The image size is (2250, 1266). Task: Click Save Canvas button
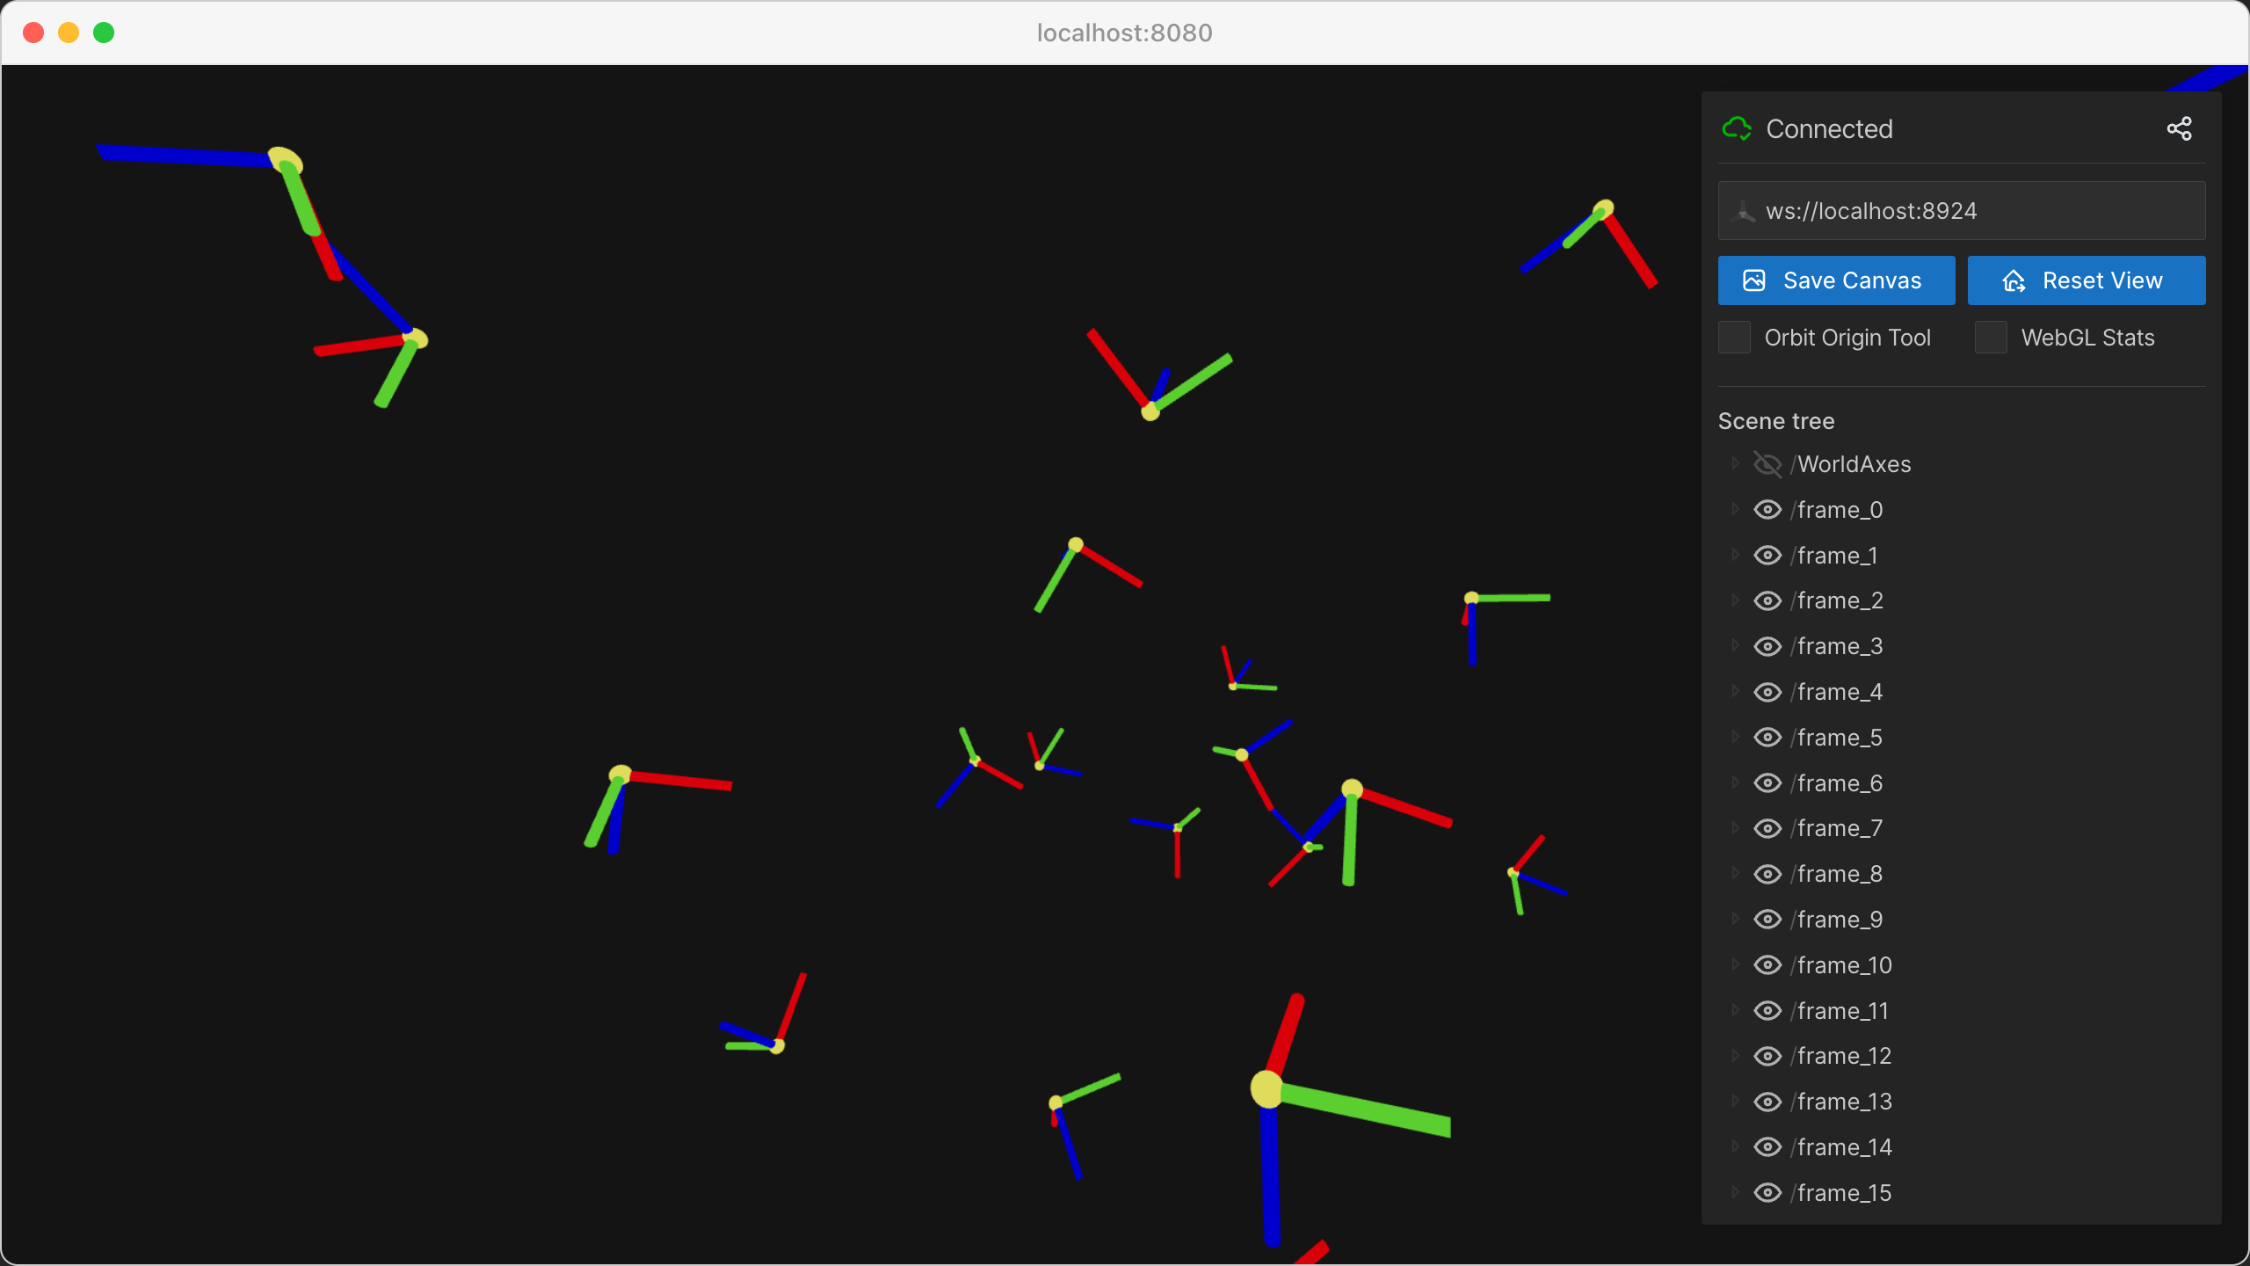point(1836,280)
